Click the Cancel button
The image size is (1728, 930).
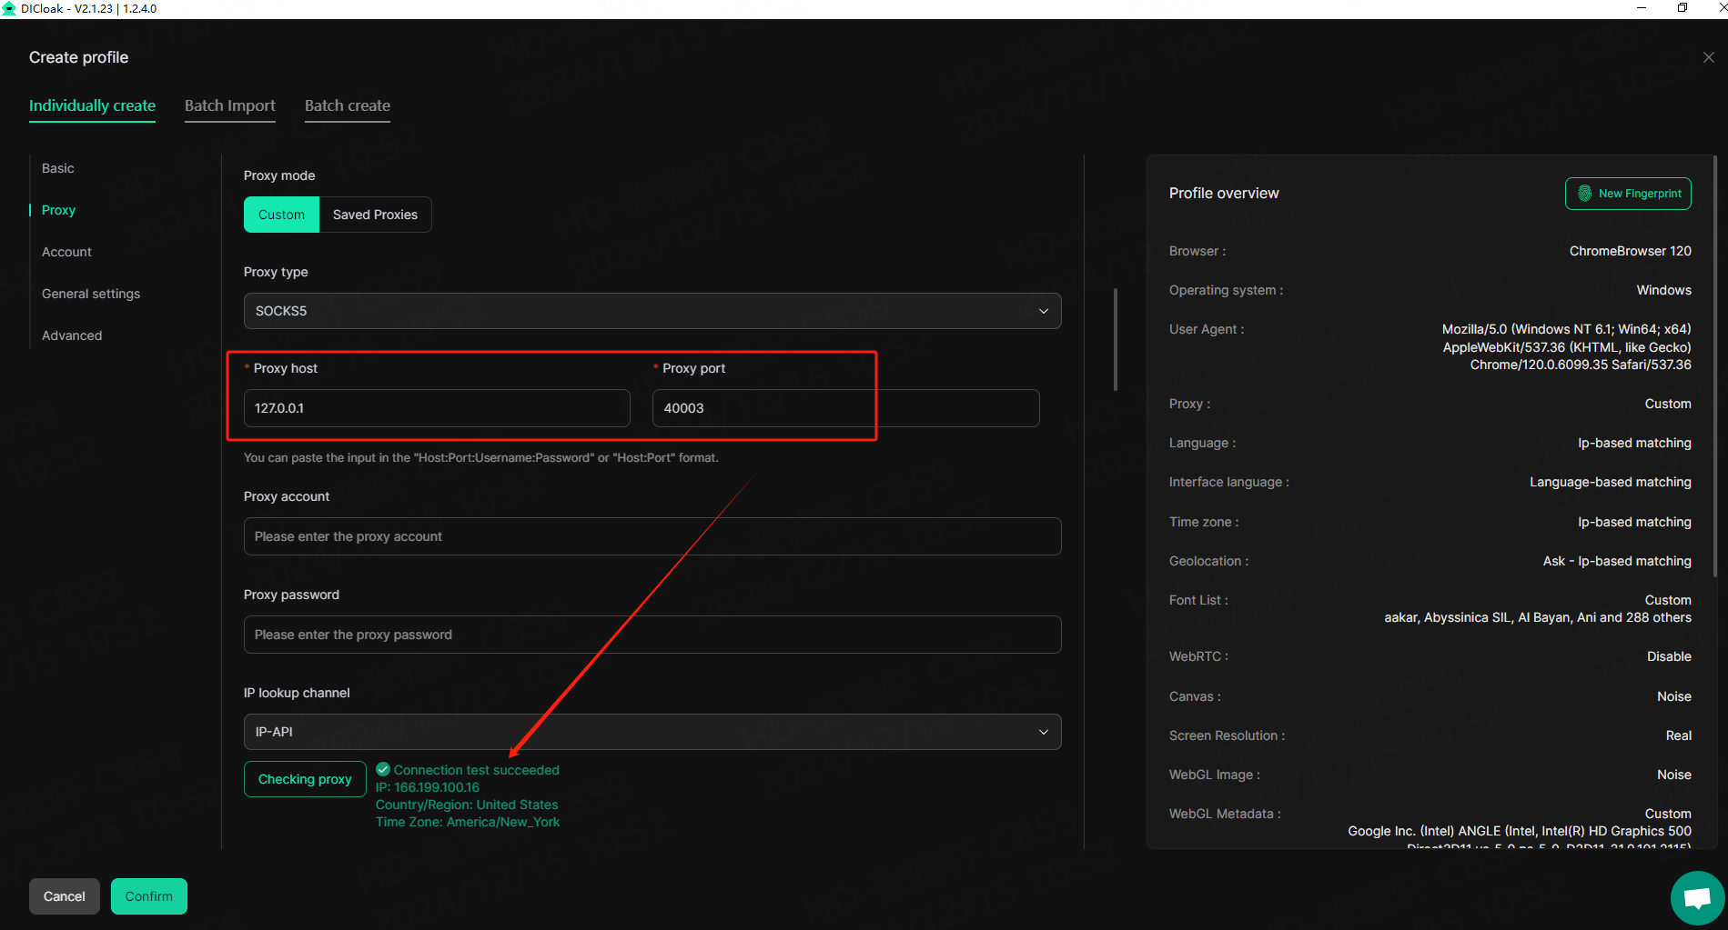(64, 896)
